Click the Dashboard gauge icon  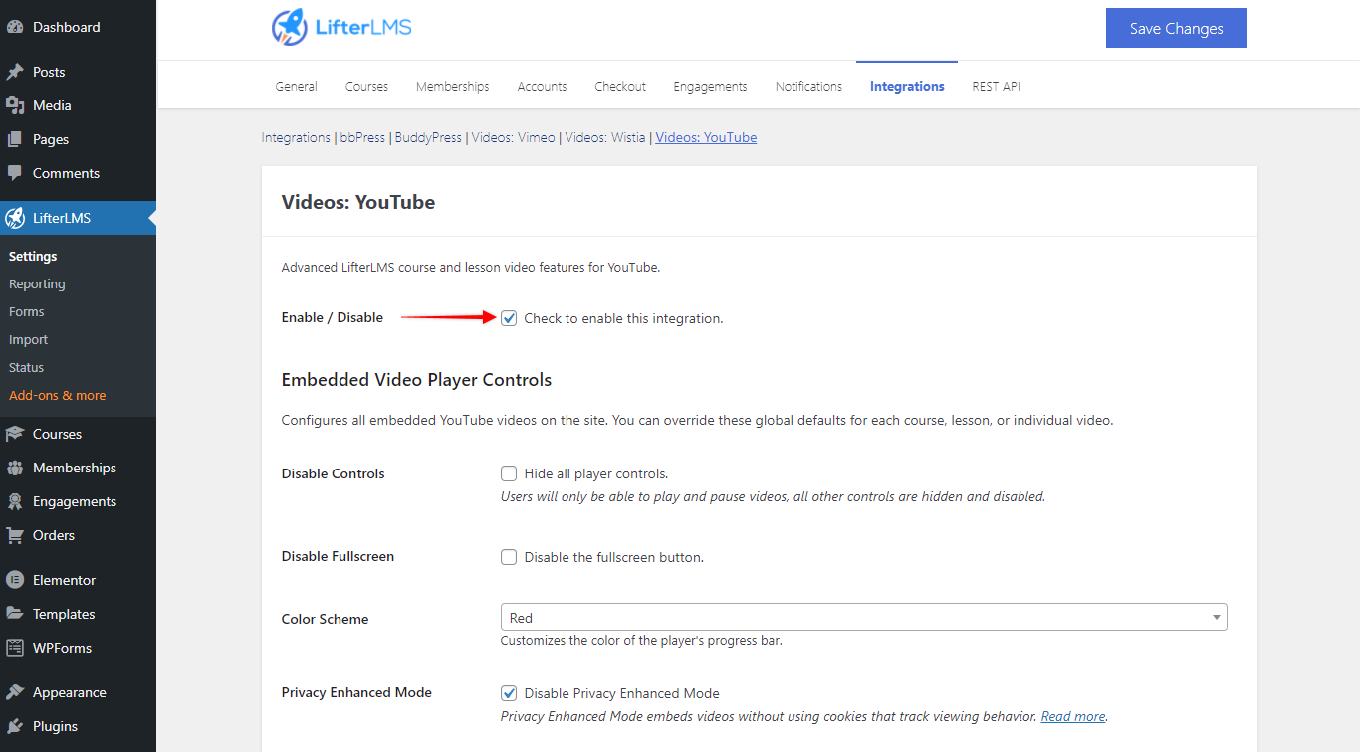coord(15,27)
